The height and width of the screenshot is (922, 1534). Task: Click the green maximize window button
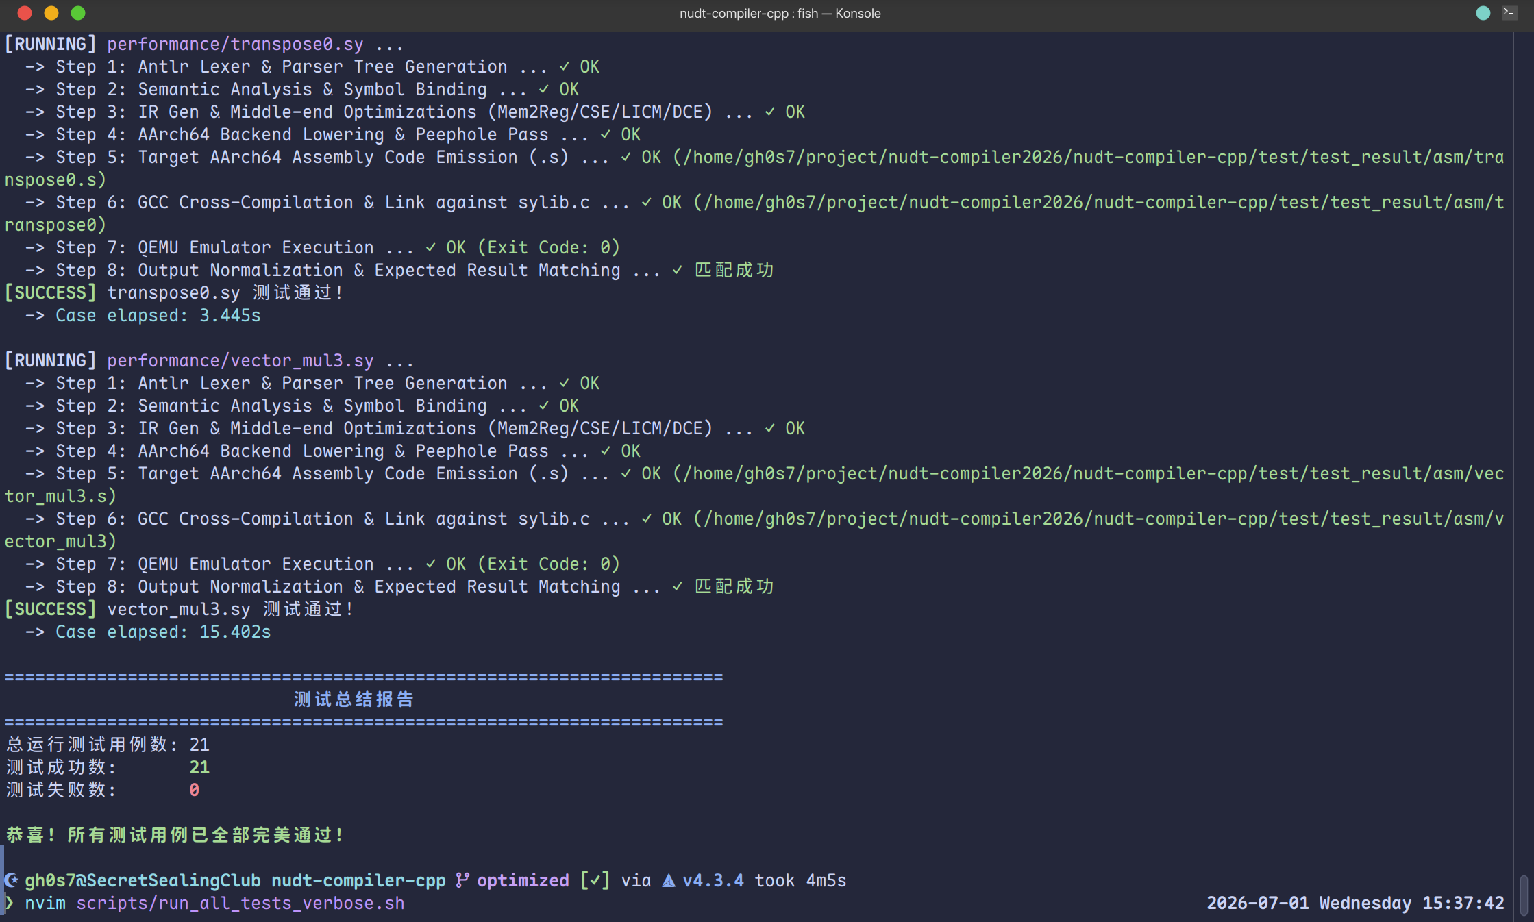point(78,13)
